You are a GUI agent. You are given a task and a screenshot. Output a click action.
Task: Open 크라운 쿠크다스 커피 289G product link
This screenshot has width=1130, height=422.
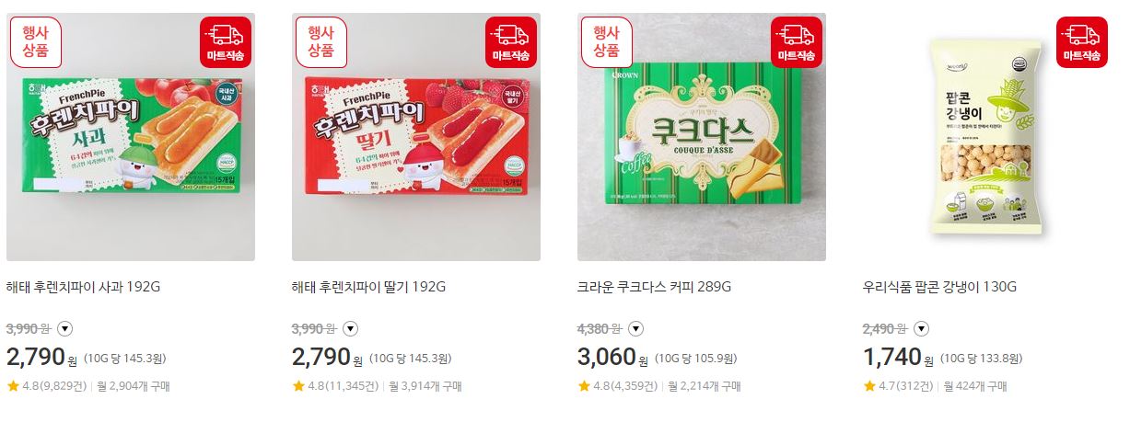(655, 287)
